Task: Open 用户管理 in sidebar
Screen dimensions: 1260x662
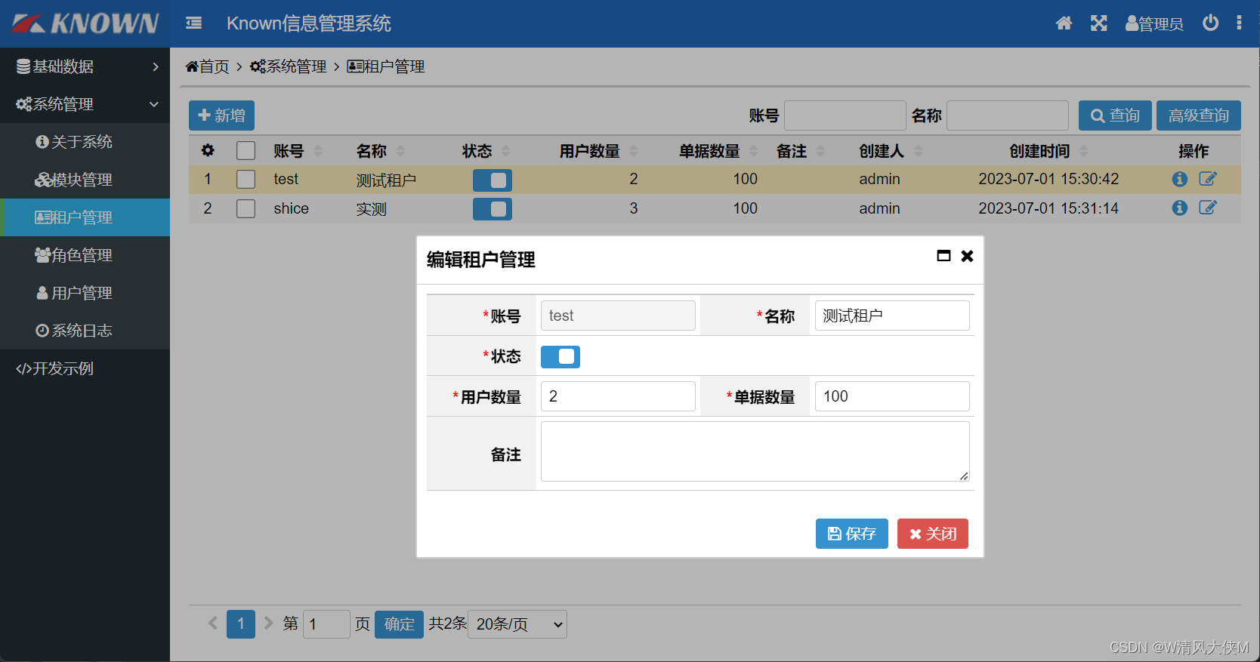Action: 85,293
